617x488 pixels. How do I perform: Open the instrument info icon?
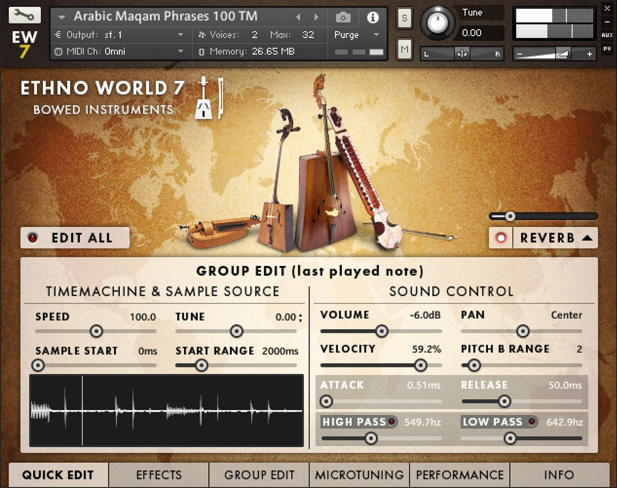coord(372,17)
